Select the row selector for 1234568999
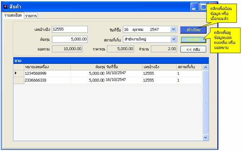The image size is (242, 151). [19, 73]
